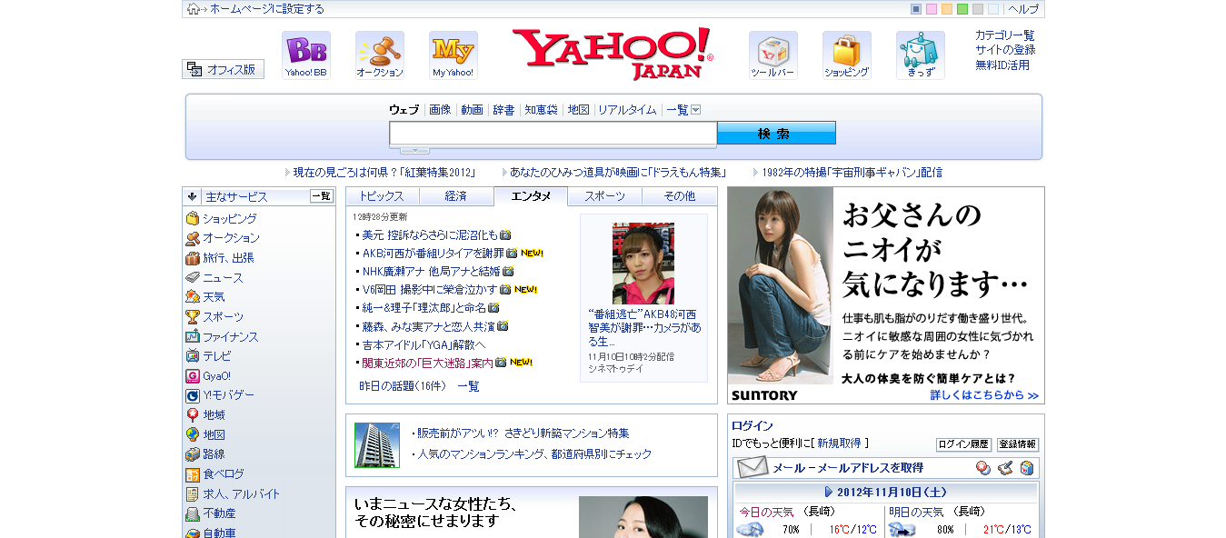
Task: Switch to the スポーツ tab
Action: [605, 196]
